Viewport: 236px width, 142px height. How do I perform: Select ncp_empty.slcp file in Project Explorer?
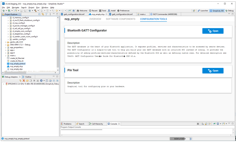tap(16, 66)
